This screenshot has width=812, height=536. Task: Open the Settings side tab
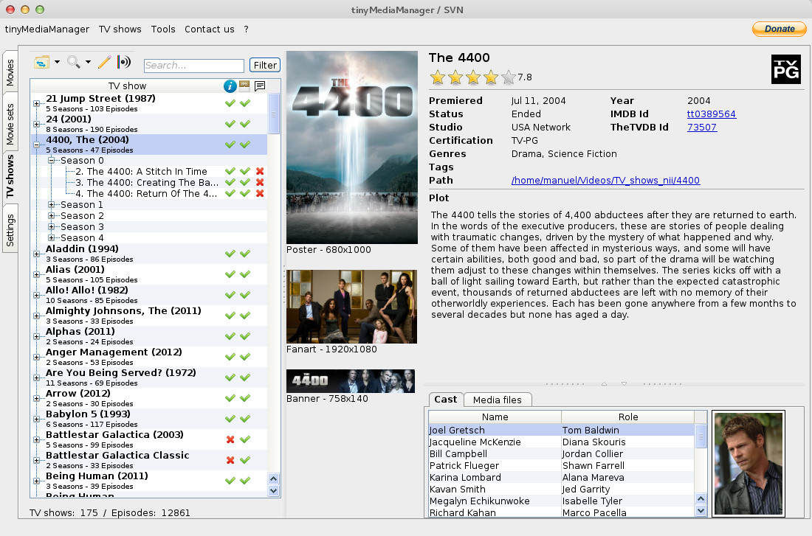pyautogui.click(x=10, y=230)
